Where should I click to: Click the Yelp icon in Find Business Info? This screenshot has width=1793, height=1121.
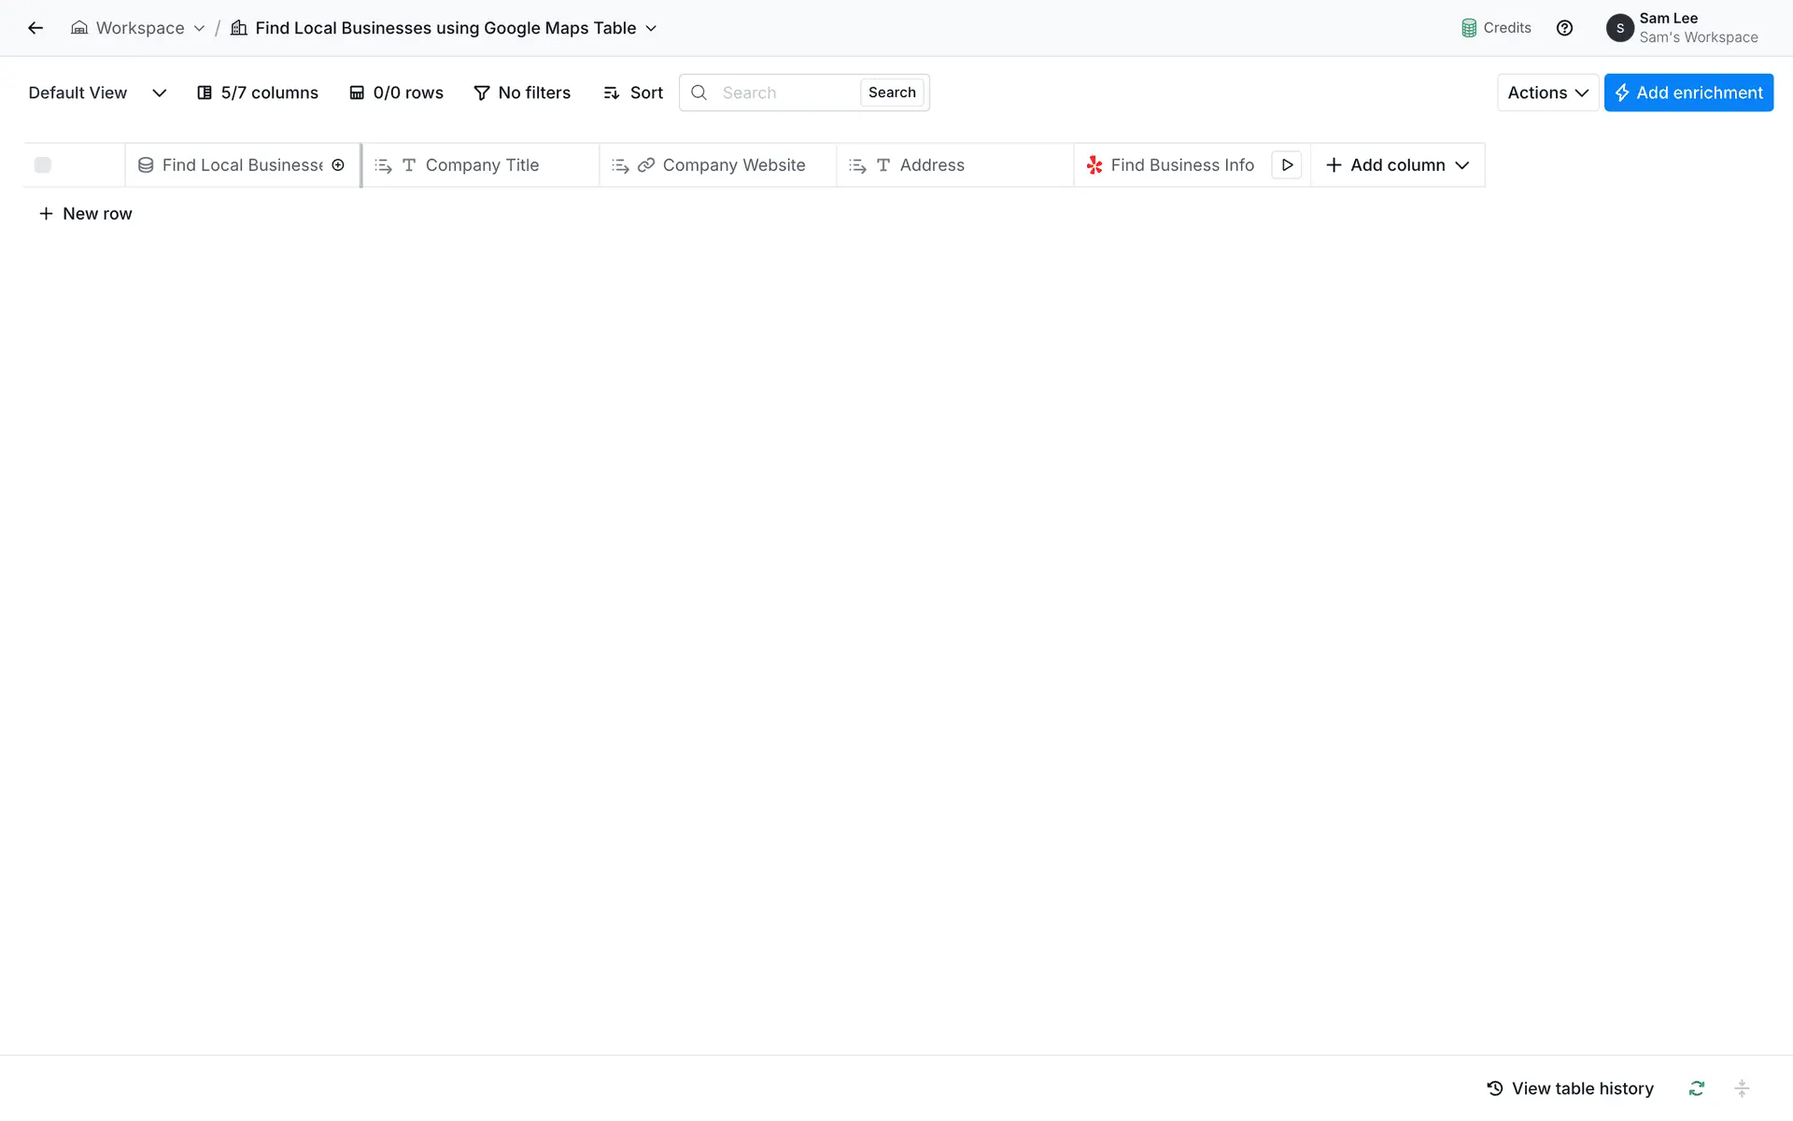[1094, 165]
